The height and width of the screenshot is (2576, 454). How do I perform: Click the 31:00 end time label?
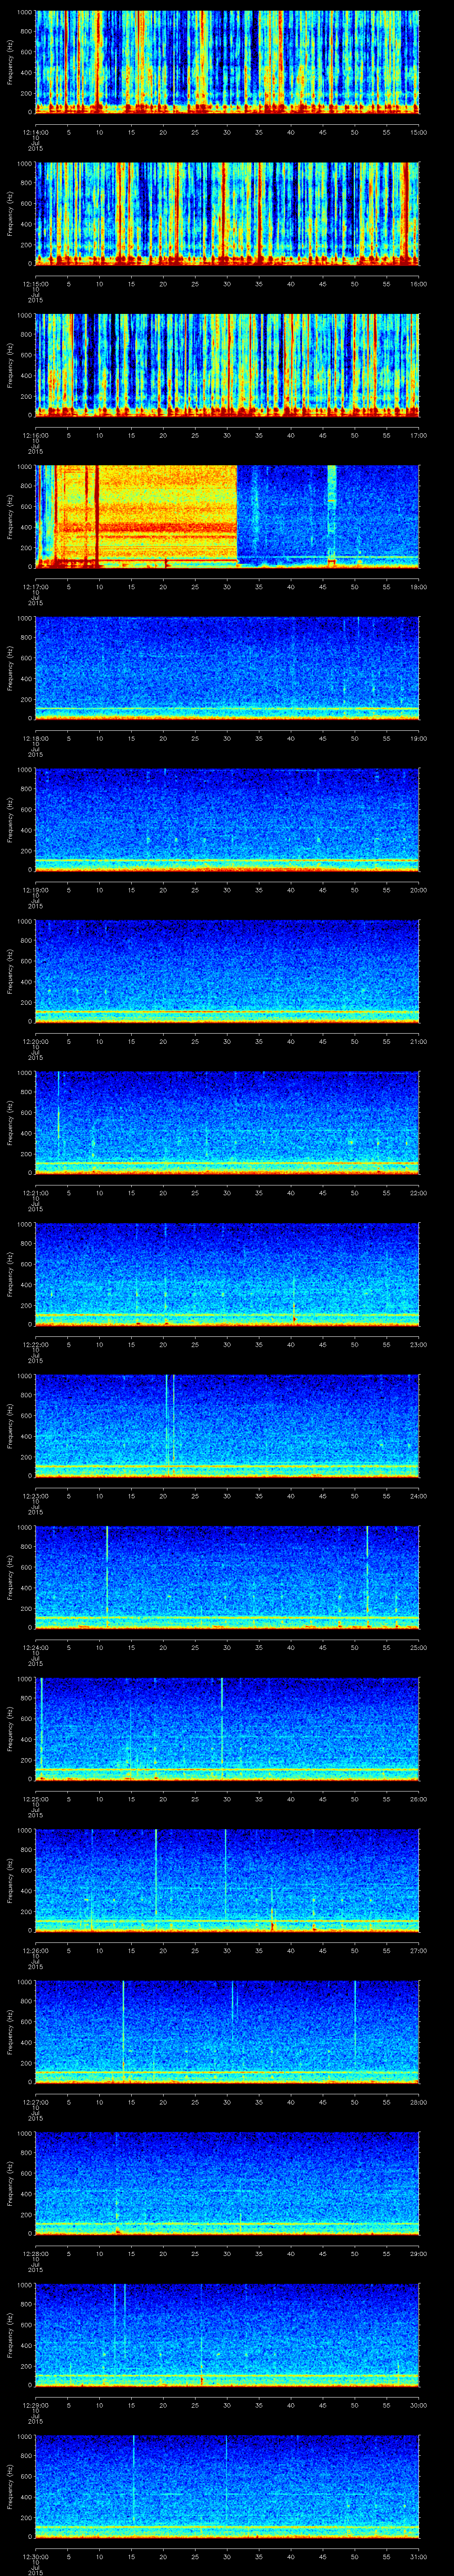pyautogui.click(x=419, y=2556)
